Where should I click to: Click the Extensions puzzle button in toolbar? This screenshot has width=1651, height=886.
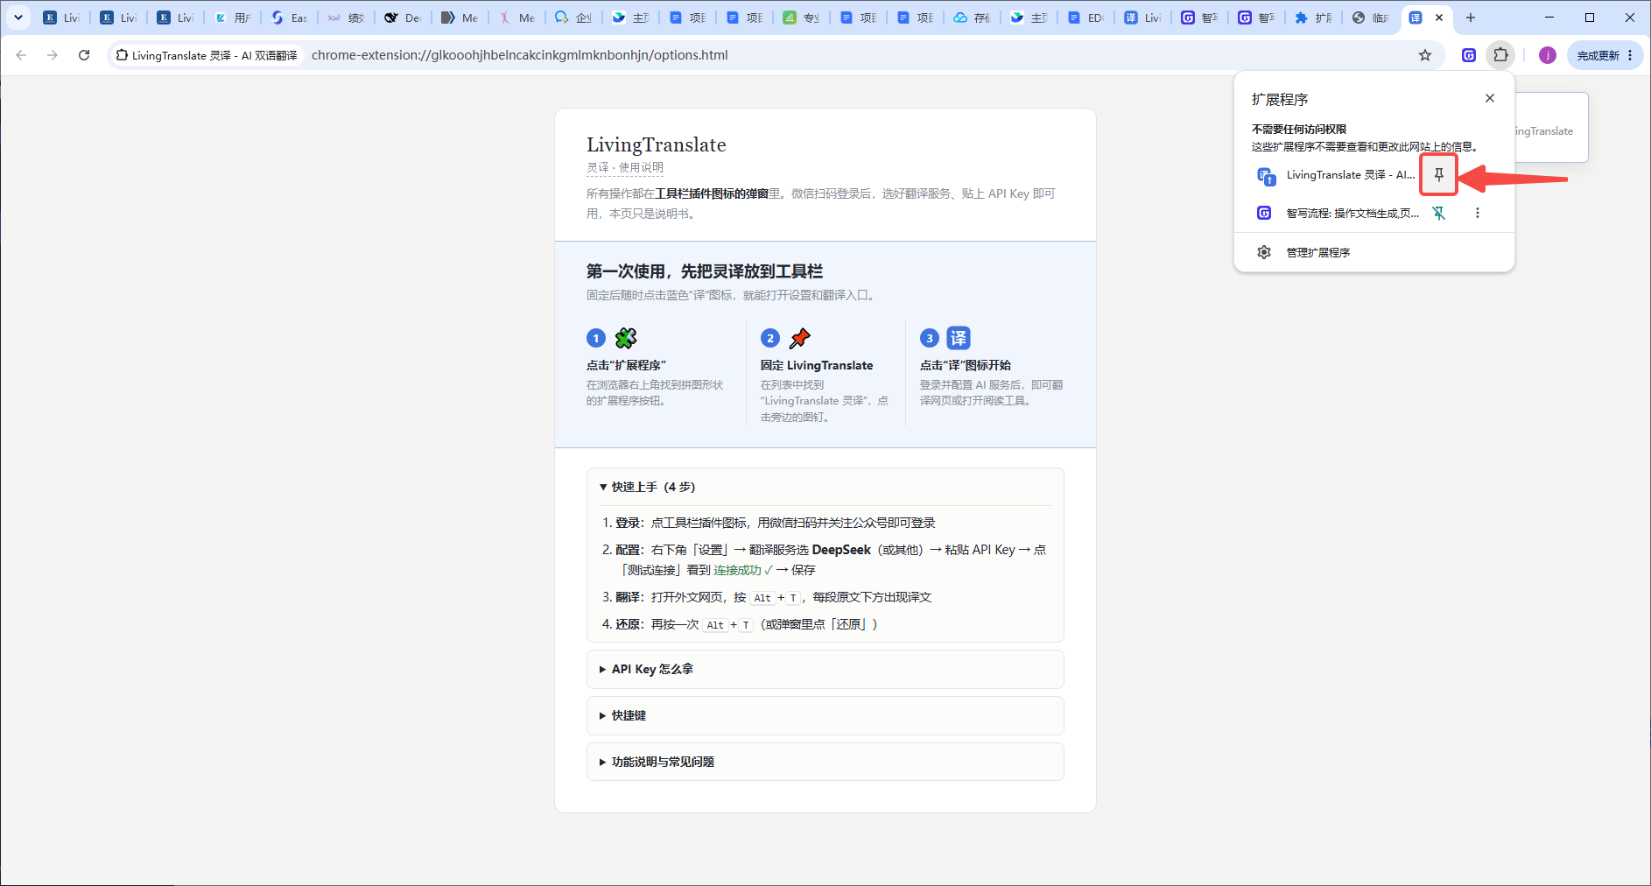point(1500,55)
